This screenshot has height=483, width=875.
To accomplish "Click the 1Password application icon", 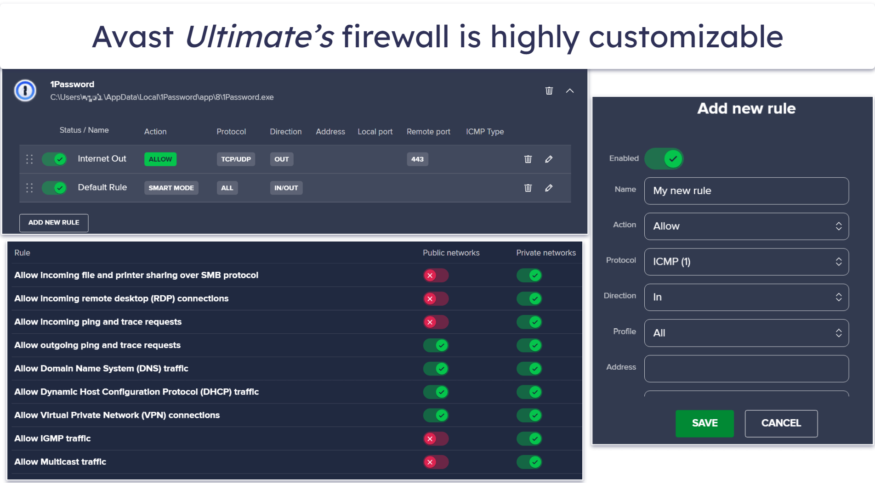I will click(x=25, y=91).
